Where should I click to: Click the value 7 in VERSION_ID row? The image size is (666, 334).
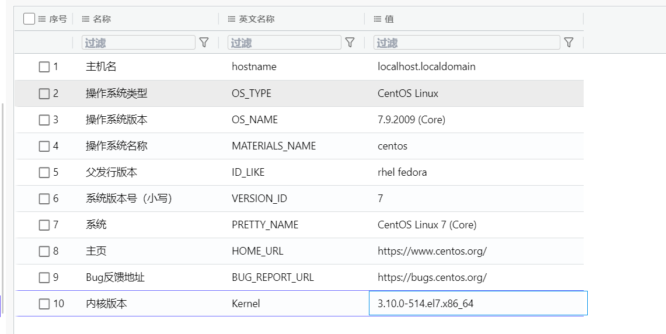(380, 199)
